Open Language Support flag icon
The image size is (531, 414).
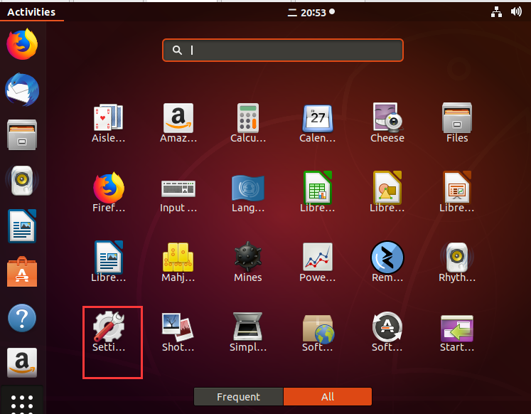pyautogui.click(x=248, y=193)
